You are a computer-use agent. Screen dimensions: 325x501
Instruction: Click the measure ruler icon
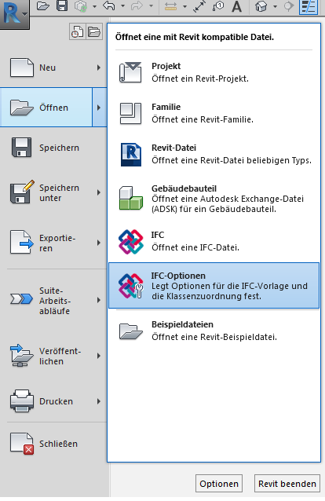(x=170, y=7)
